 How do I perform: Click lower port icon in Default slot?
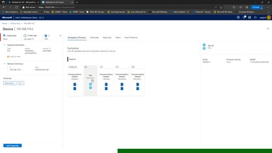click(75, 89)
